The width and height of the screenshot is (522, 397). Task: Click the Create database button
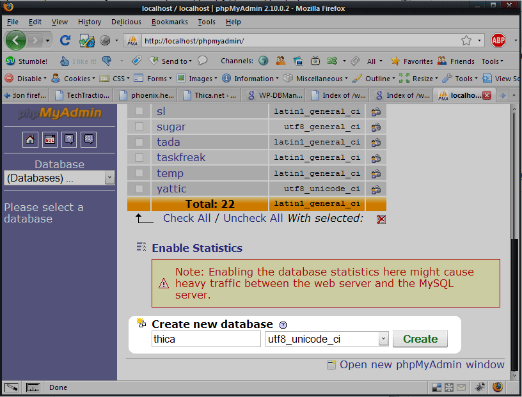[x=420, y=339]
